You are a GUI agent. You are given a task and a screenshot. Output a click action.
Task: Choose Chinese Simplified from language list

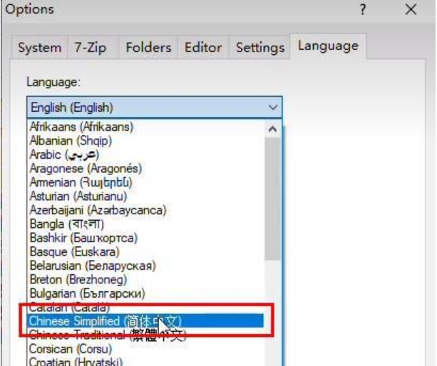coord(107,321)
